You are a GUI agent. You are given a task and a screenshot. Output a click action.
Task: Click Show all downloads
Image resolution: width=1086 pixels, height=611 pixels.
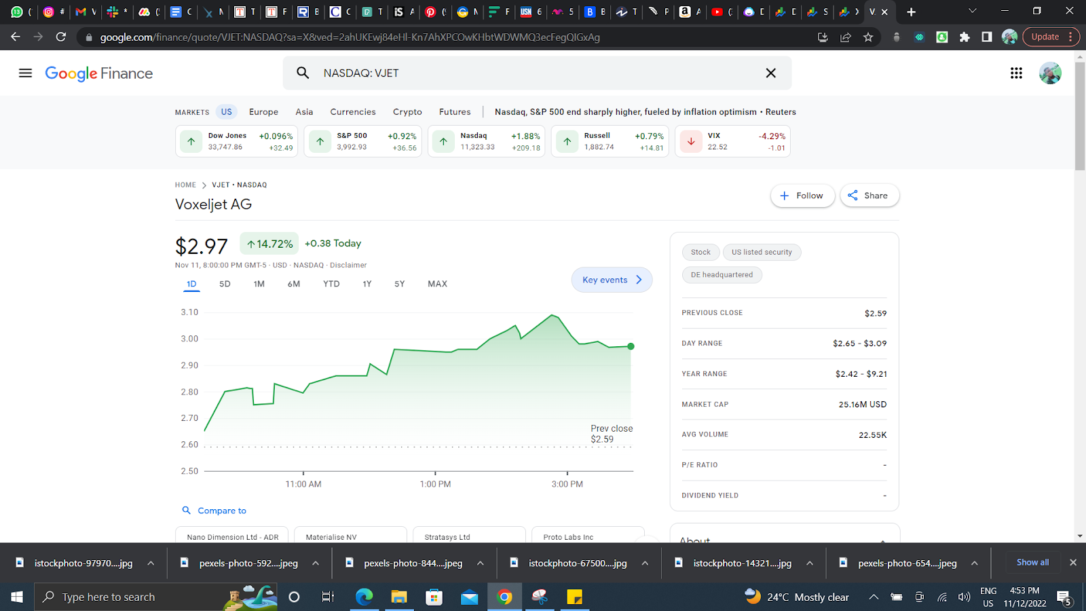pyautogui.click(x=1032, y=562)
